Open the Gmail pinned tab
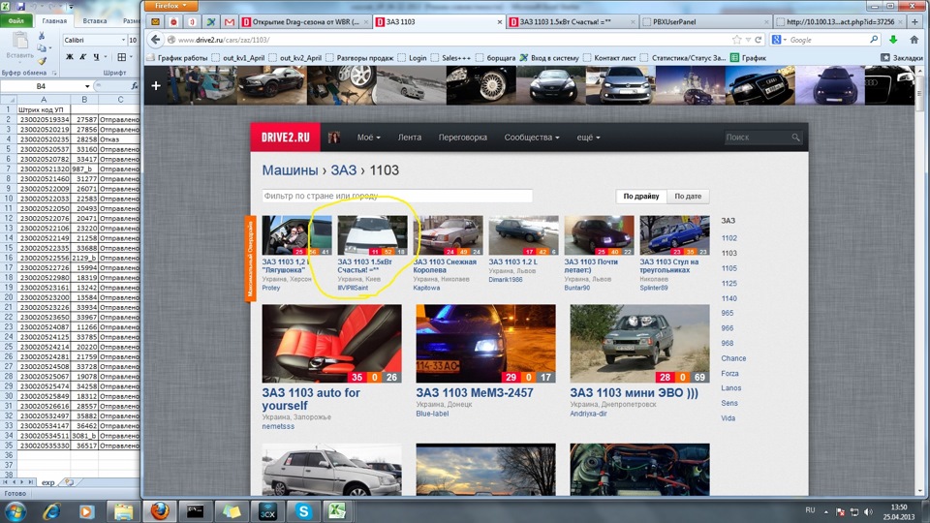 229,22
